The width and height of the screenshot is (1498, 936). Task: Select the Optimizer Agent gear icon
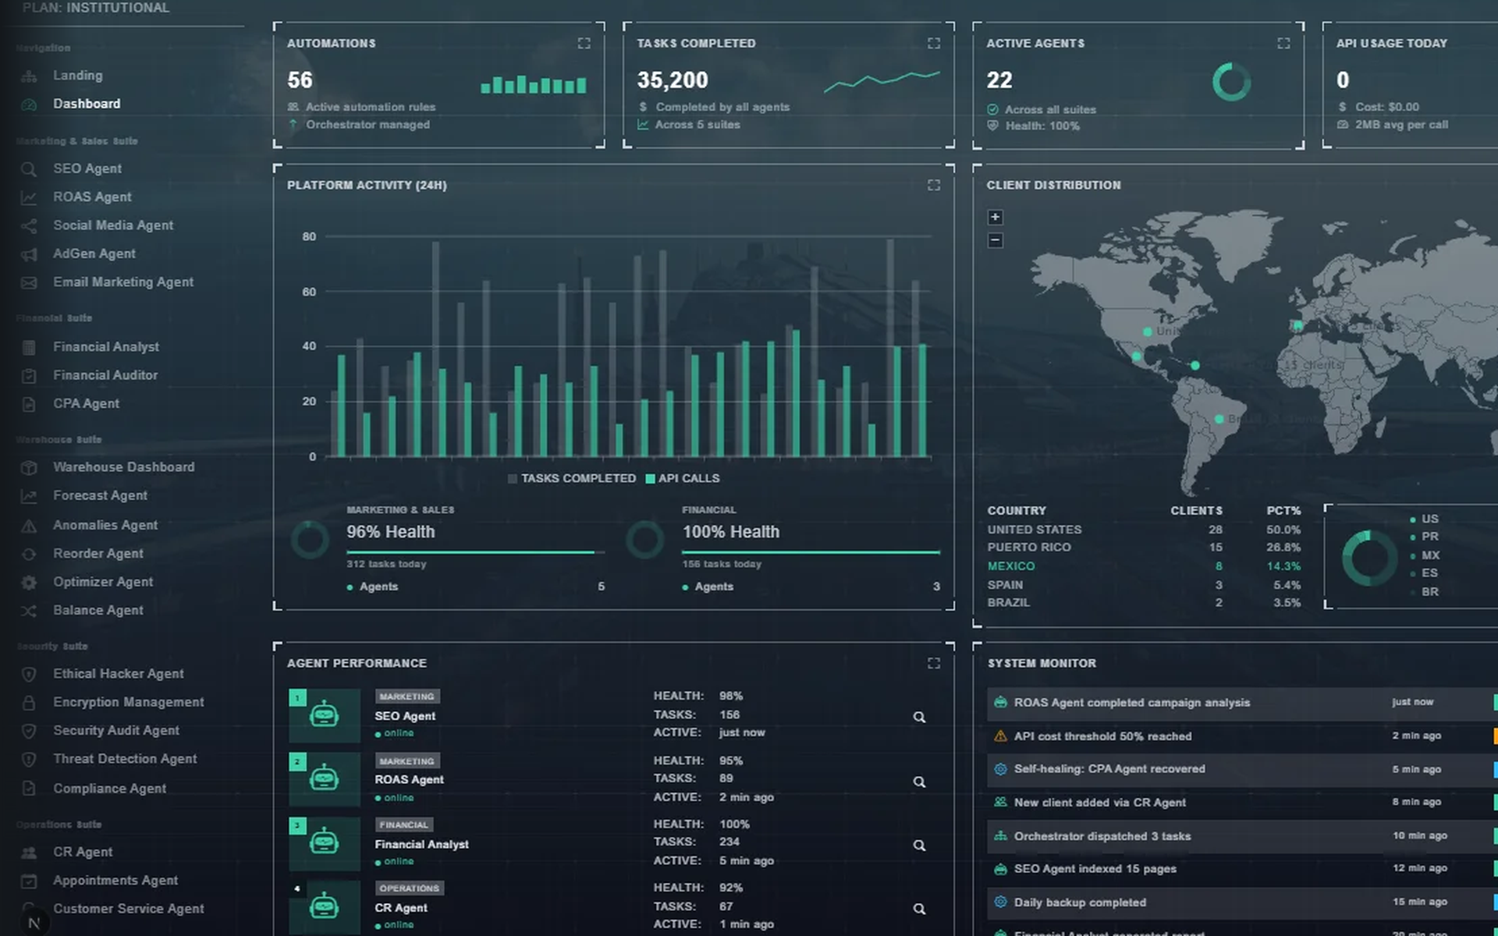click(29, 582)
